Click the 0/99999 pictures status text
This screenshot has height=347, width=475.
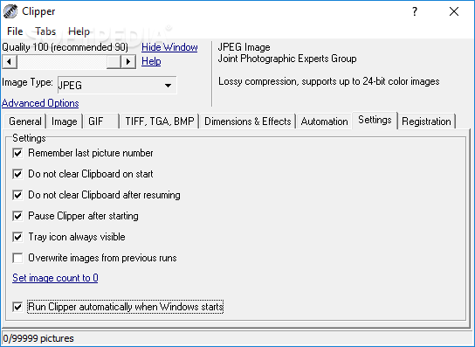tap(38, 338)
